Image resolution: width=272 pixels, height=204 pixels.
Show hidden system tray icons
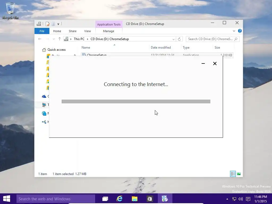227,199
